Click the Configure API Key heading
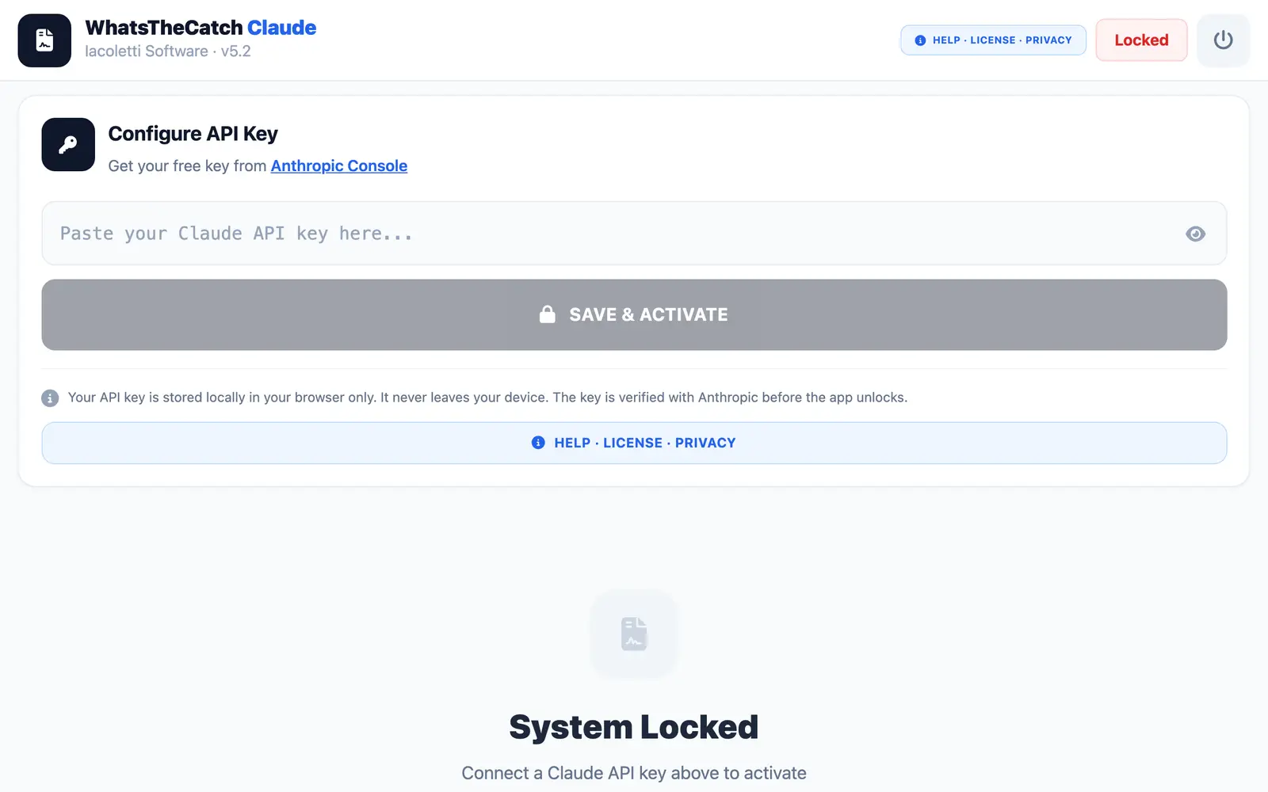 [193, 134]
